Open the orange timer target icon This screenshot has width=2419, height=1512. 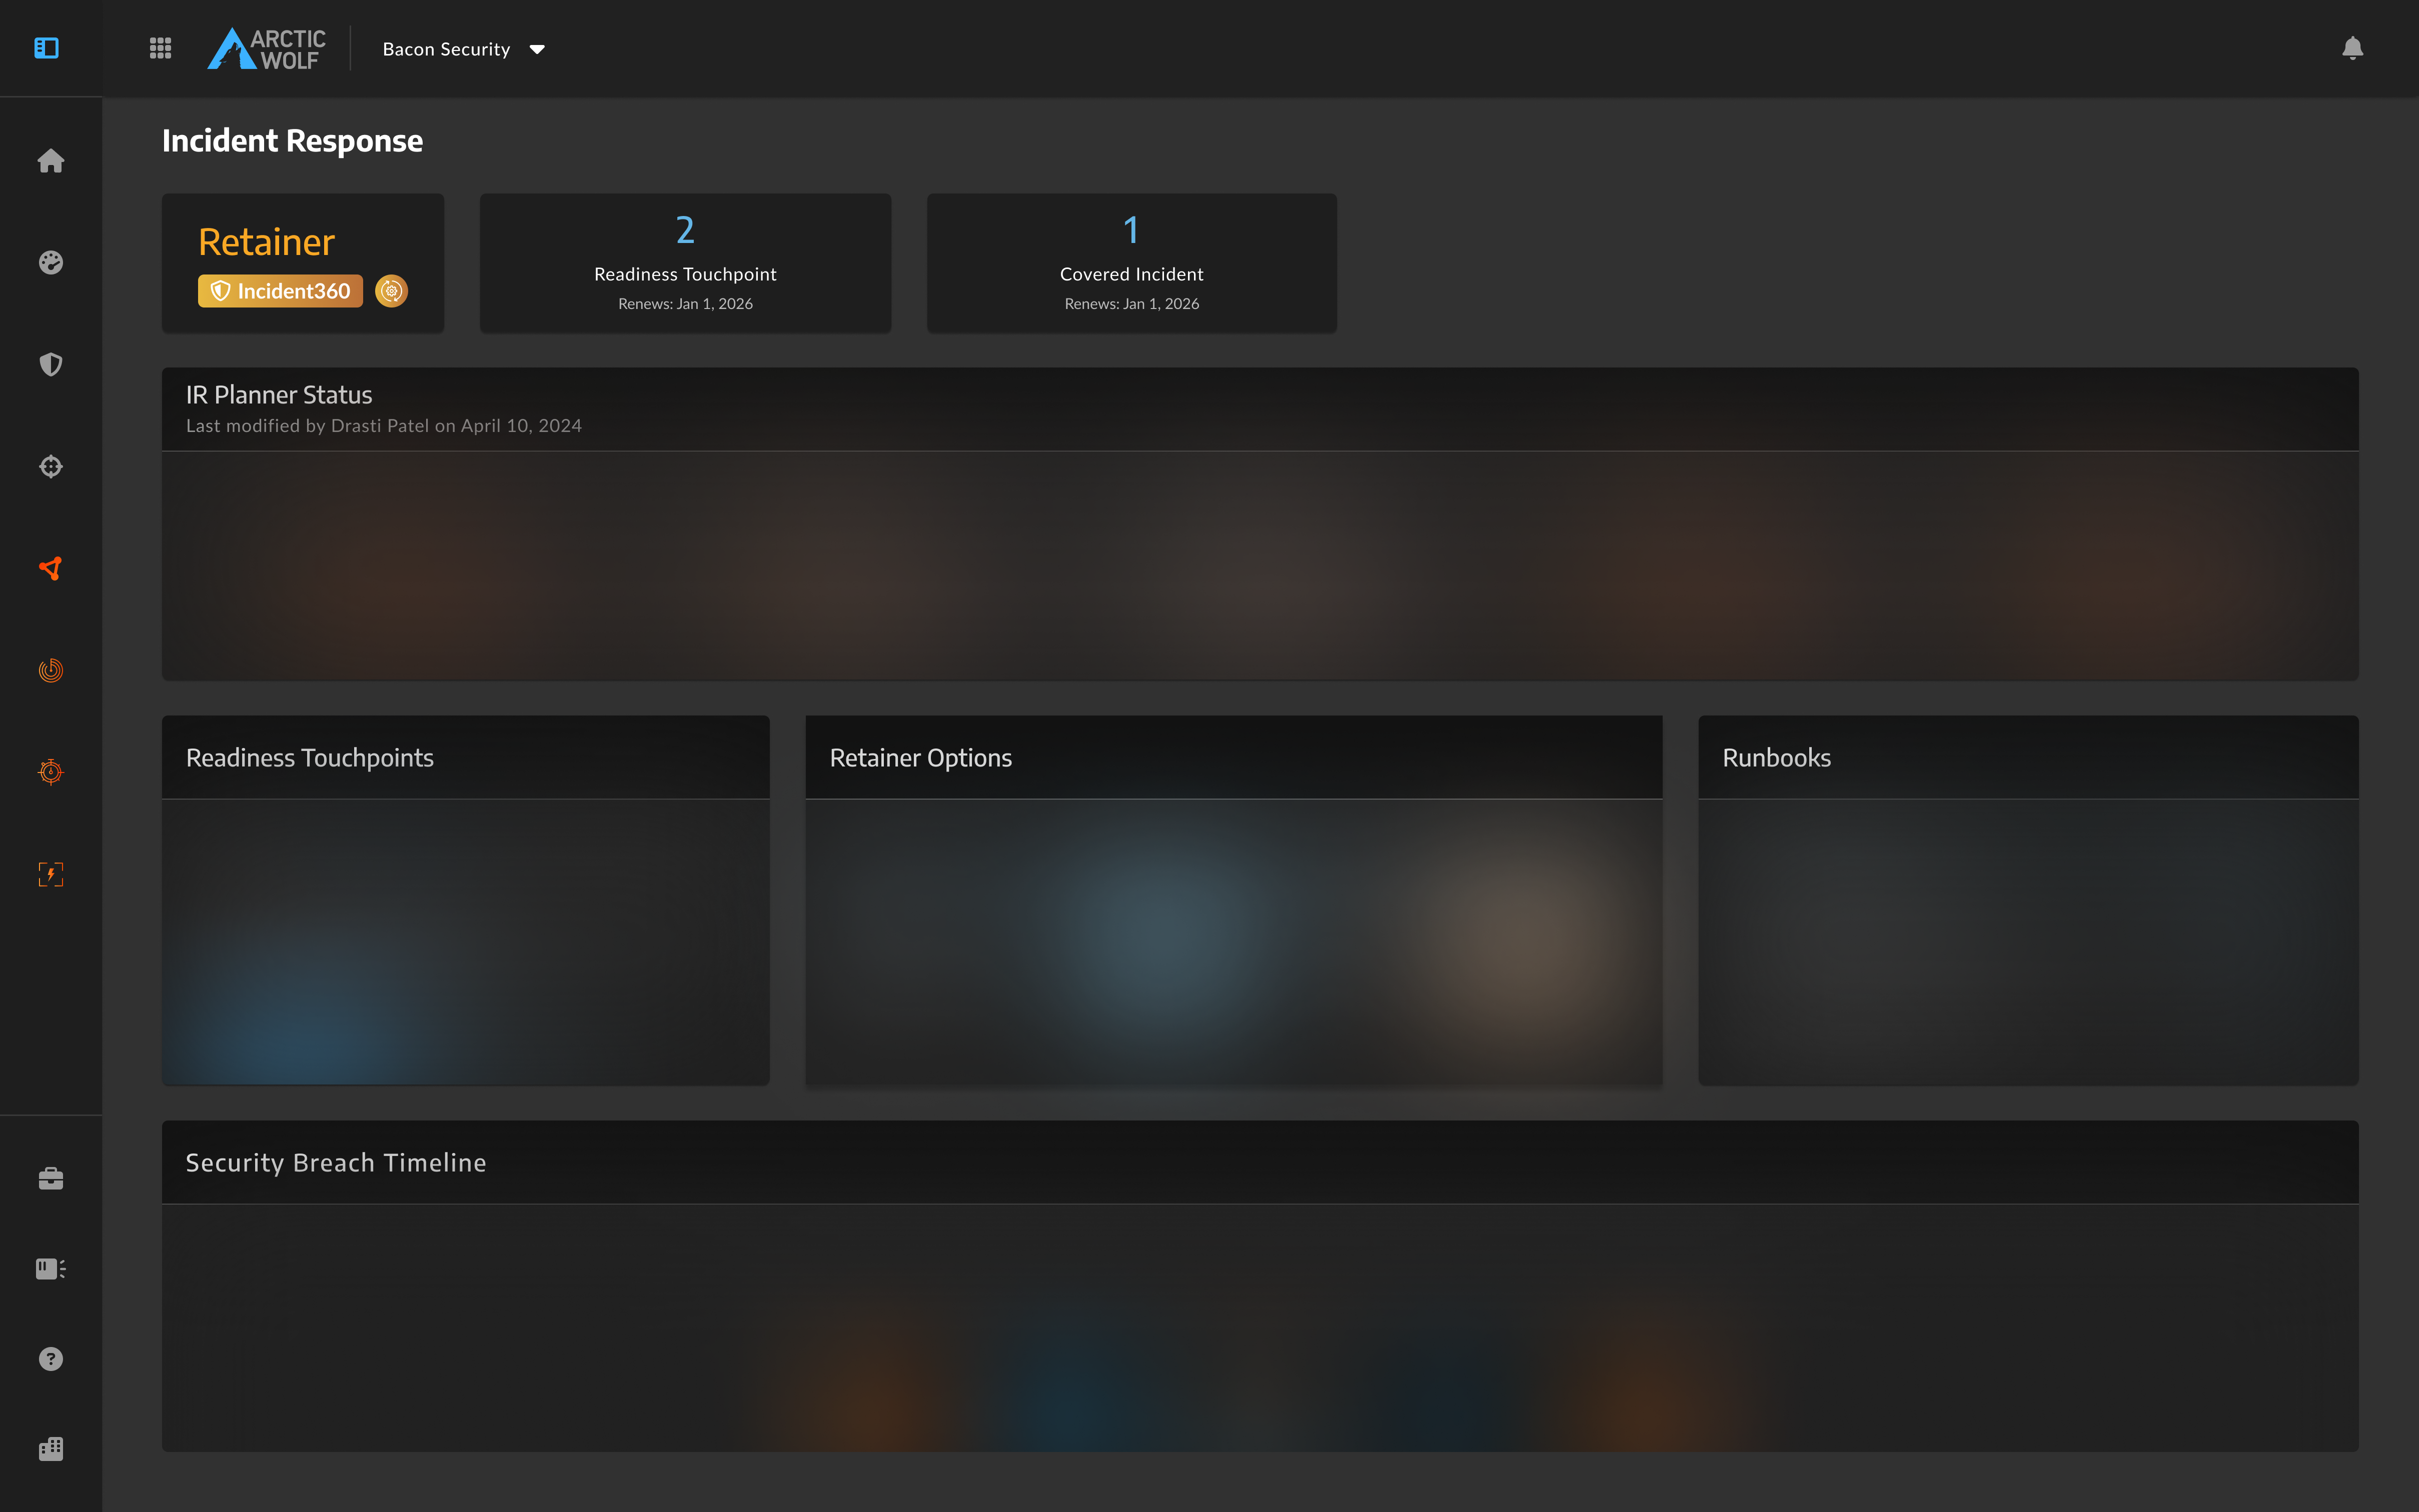(x=51, y=772)
